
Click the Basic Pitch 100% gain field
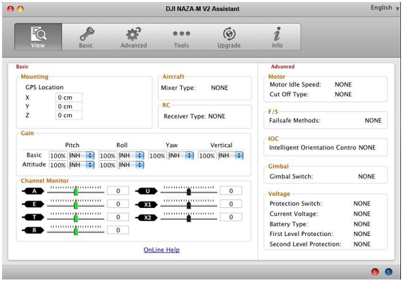point(58,156)
